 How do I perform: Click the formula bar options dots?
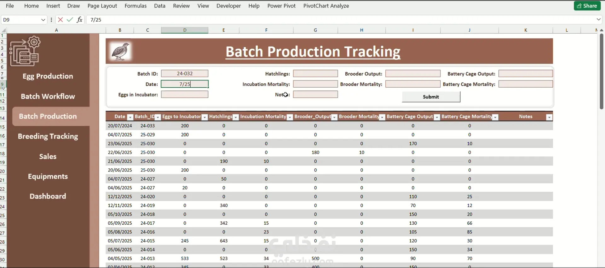click(51, 20)
